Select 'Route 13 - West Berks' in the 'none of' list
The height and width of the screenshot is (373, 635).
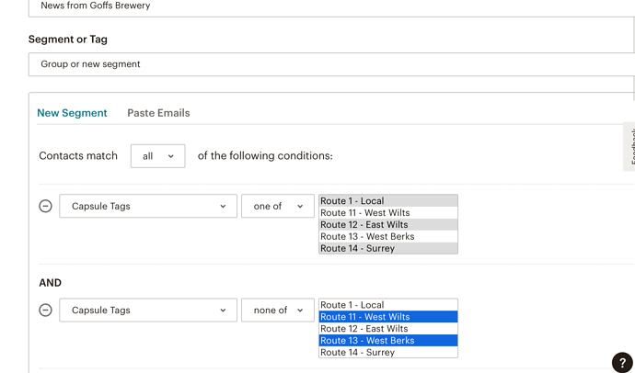coord(388,340)
